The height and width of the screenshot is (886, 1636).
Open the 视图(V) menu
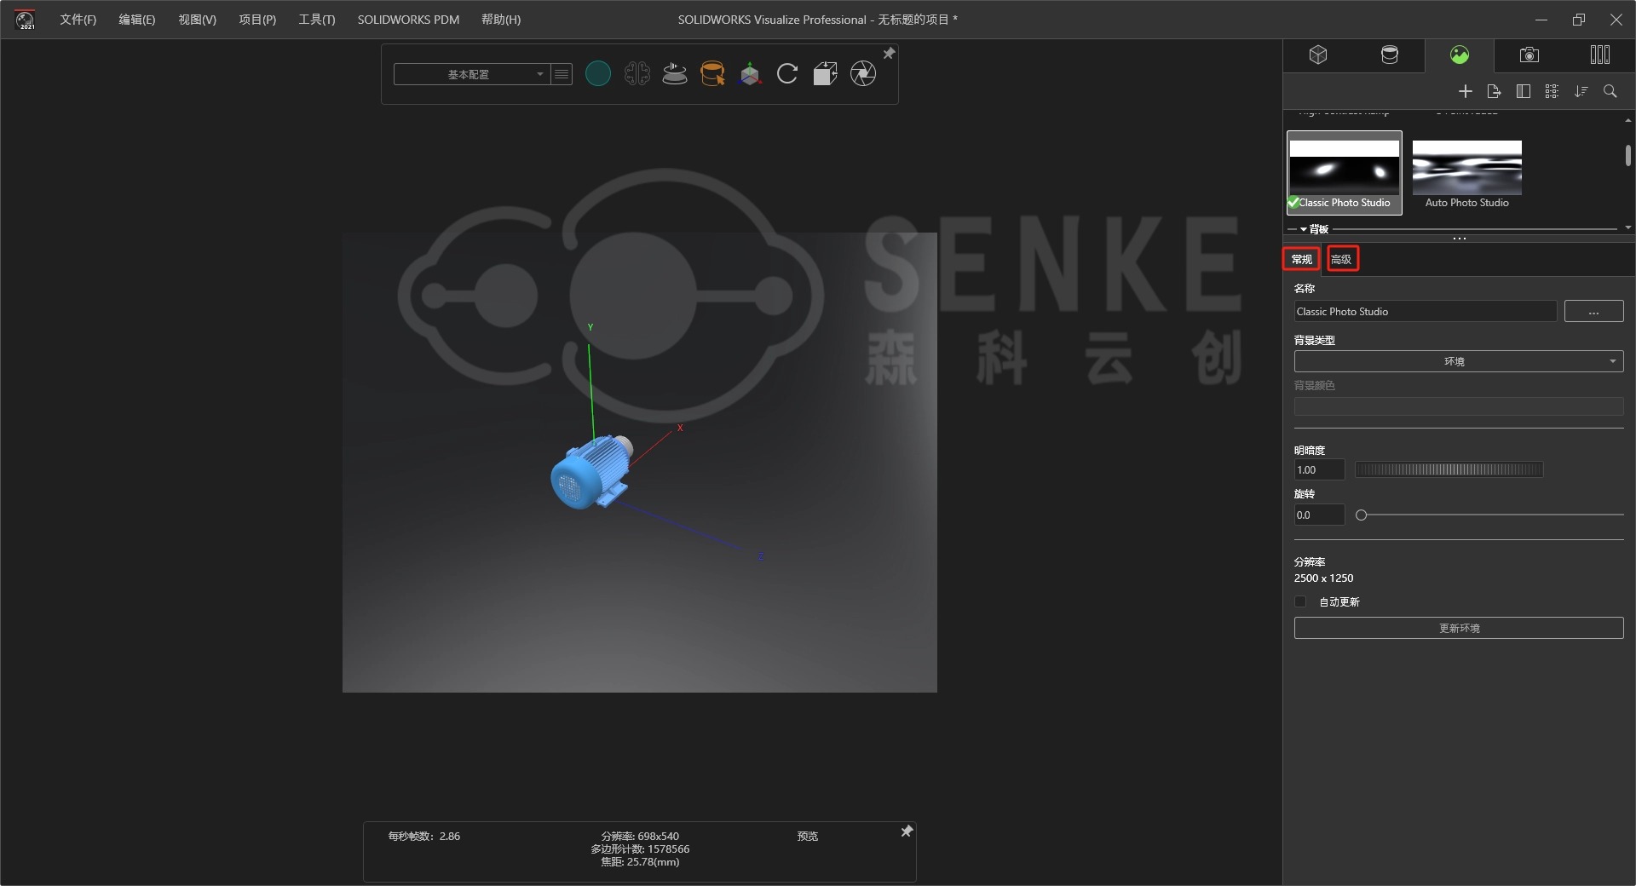197,20
